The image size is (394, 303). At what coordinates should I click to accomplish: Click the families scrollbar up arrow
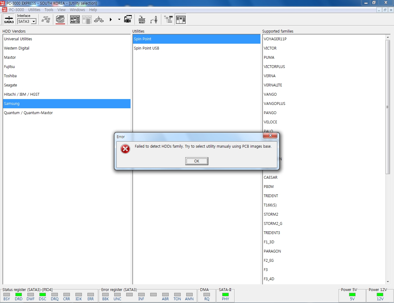point(388,37)
